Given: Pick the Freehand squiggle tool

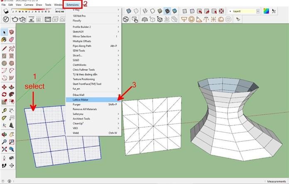Looking at the screenshot, I should click(12, 48).
